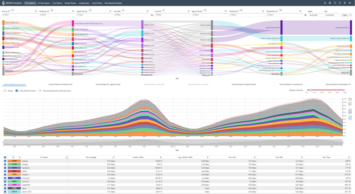Click the Akamai 20940 color swatch
This screenshot has height=194, width=355.
tap(14, 161)
